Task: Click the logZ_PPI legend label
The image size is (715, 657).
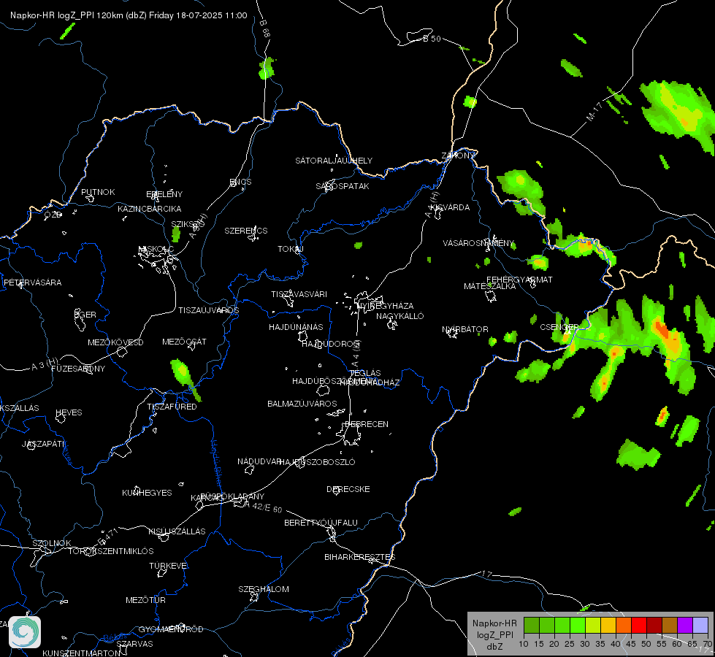Action: [494, 635]
